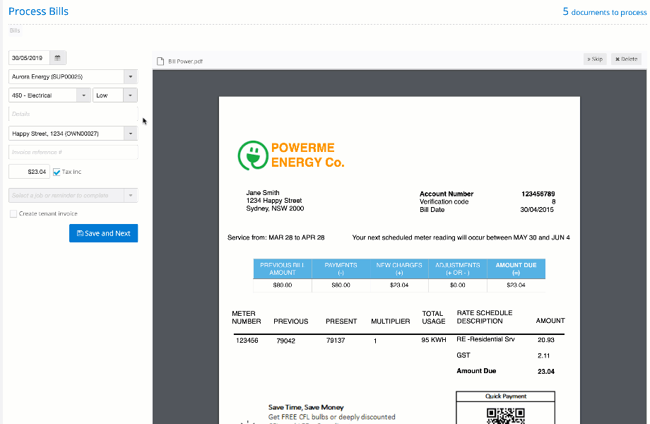Click the meter number 123456

tap(247, 341)
